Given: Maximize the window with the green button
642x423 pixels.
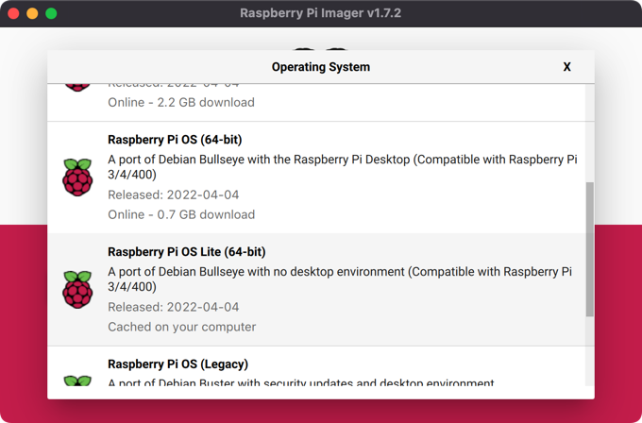Looking at the screenshot, I should (x=51, y=13).
